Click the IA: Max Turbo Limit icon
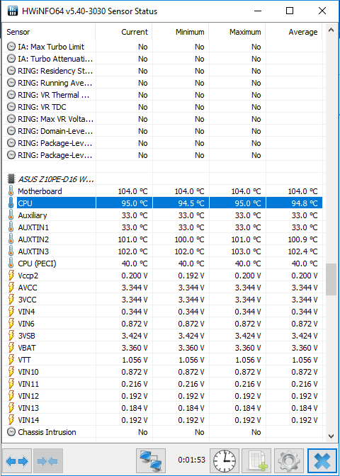This screenshot has height=476, width=340. (11, 47)
